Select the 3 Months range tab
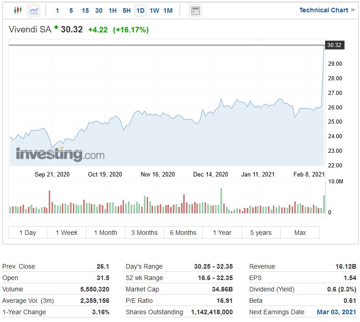 point(144,233)
